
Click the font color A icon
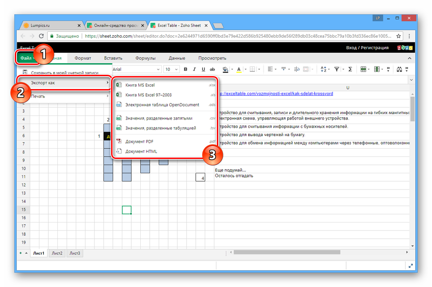coord(239,69)
